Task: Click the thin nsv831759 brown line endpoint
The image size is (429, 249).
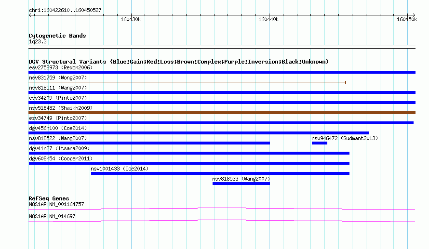Action: coord(346,82)
